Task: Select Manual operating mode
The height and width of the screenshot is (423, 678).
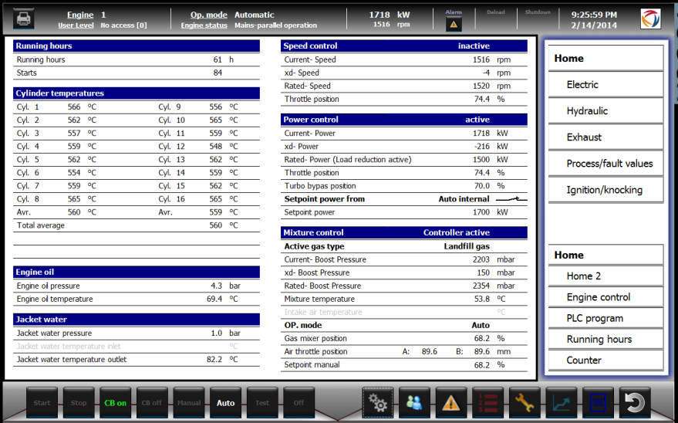Action: coord(189,403)
